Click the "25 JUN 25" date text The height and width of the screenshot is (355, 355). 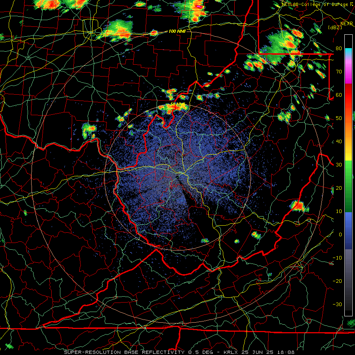click(x=258, y=352)
